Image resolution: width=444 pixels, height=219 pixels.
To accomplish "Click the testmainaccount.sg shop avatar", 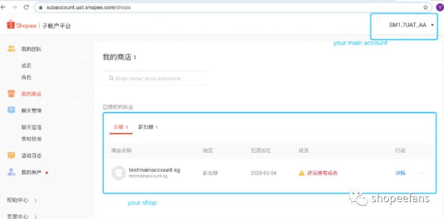I will 119,173.
